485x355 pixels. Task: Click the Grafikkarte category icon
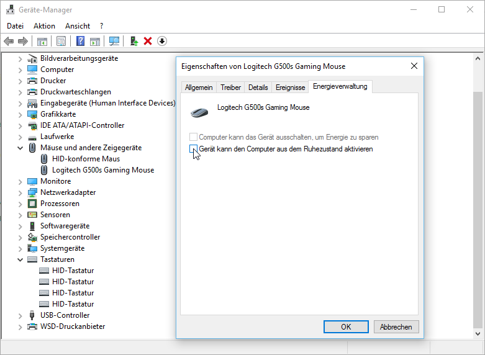pyautogui.click(x=32, y=114)
